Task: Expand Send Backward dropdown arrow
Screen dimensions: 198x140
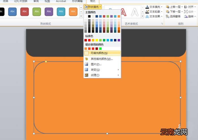Action: click(182, 12)
